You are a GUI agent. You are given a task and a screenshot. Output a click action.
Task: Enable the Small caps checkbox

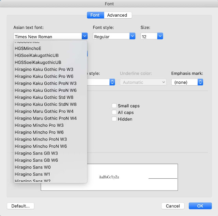pyautogui.click(x=114, y=106)
